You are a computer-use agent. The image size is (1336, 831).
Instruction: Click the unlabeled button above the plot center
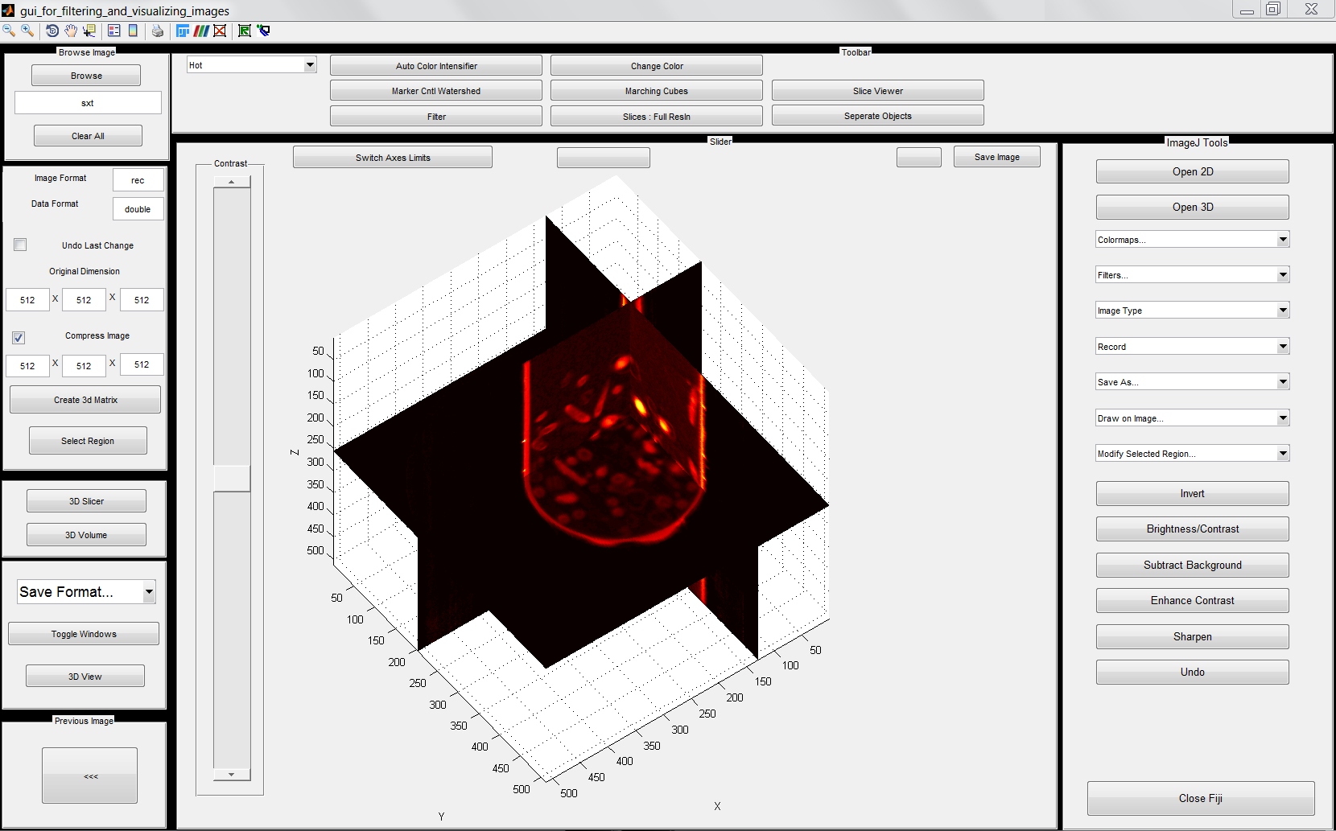pyautogui.click(x=604, y=158)
